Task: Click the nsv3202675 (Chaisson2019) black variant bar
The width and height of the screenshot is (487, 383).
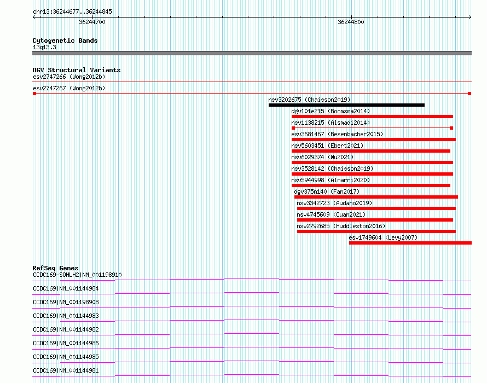Action: 346,105
